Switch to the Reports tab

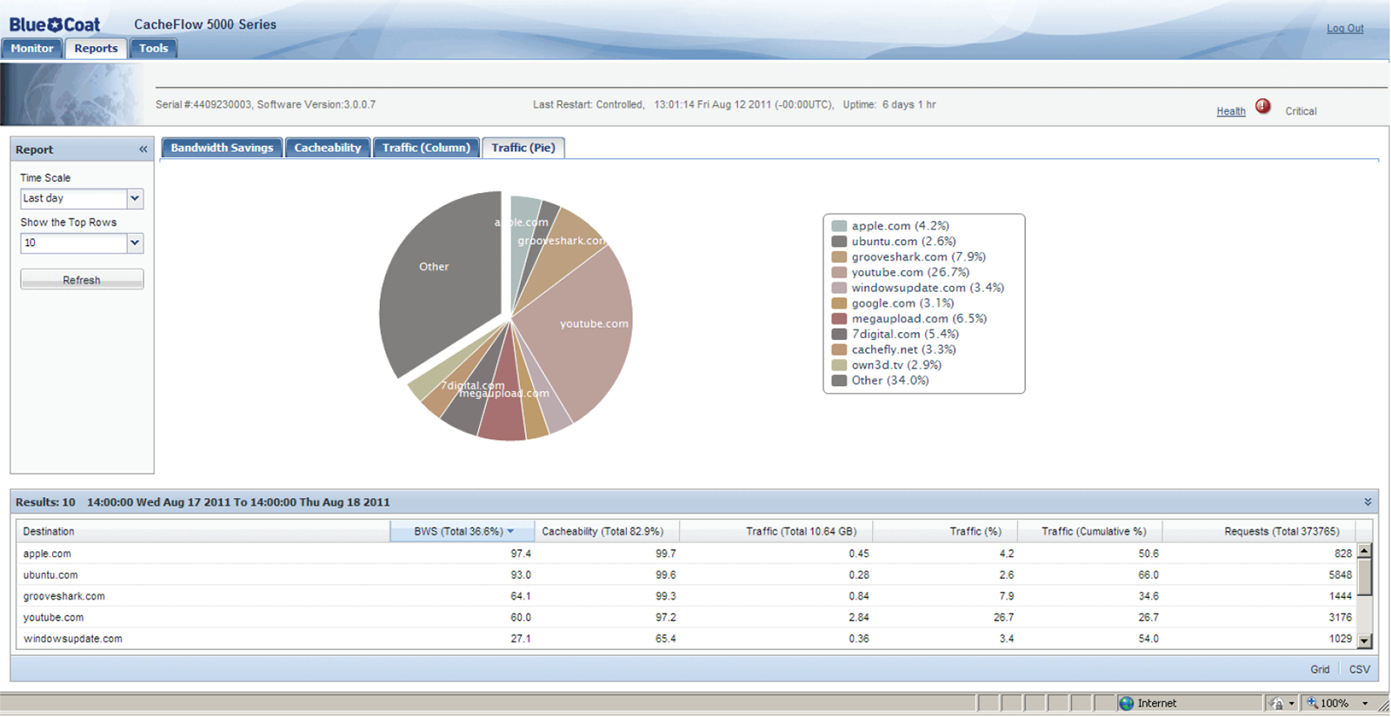[96, 49]
